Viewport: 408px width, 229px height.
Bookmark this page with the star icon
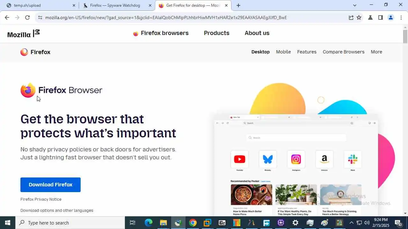coord(359,17)
